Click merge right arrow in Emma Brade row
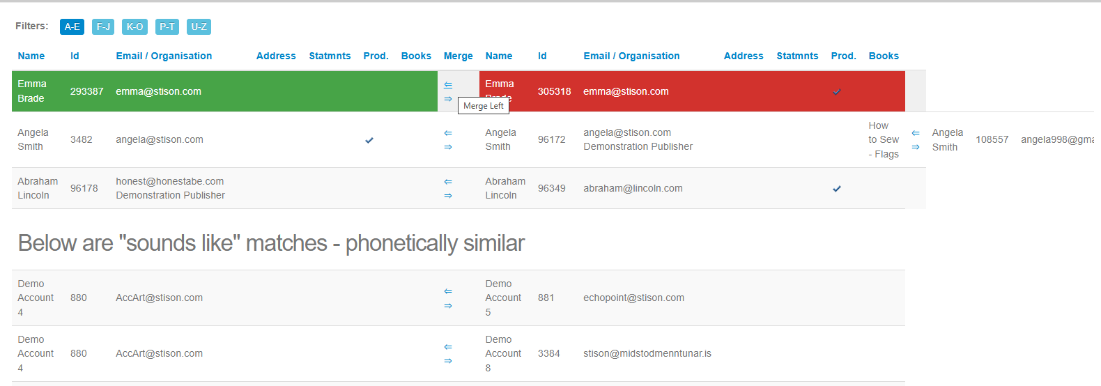Screen dimensions: 1101x386 448,99
